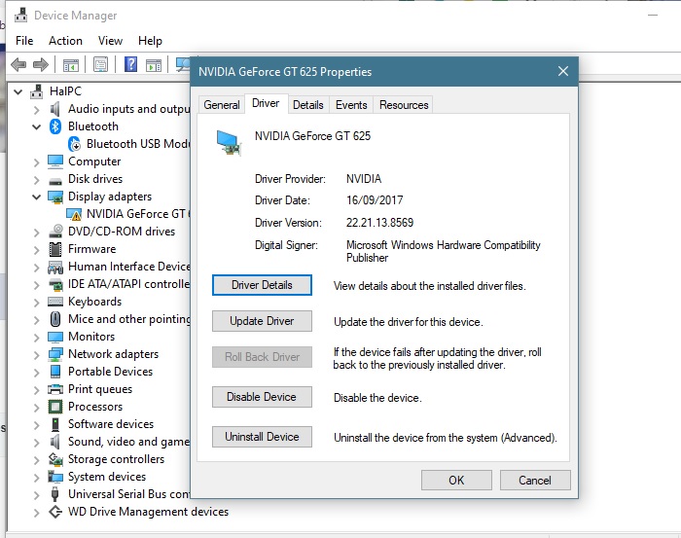Expand the IDE ATA/ATAPI controllers node
The height and width of the screenshot is (538, 681).
tap(37, 284)
